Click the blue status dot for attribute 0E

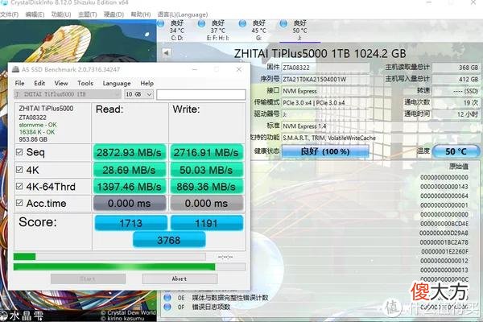tap(167, 298)
